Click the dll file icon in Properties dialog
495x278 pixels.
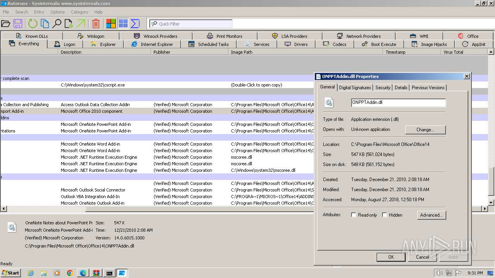[x=329, y=103]
